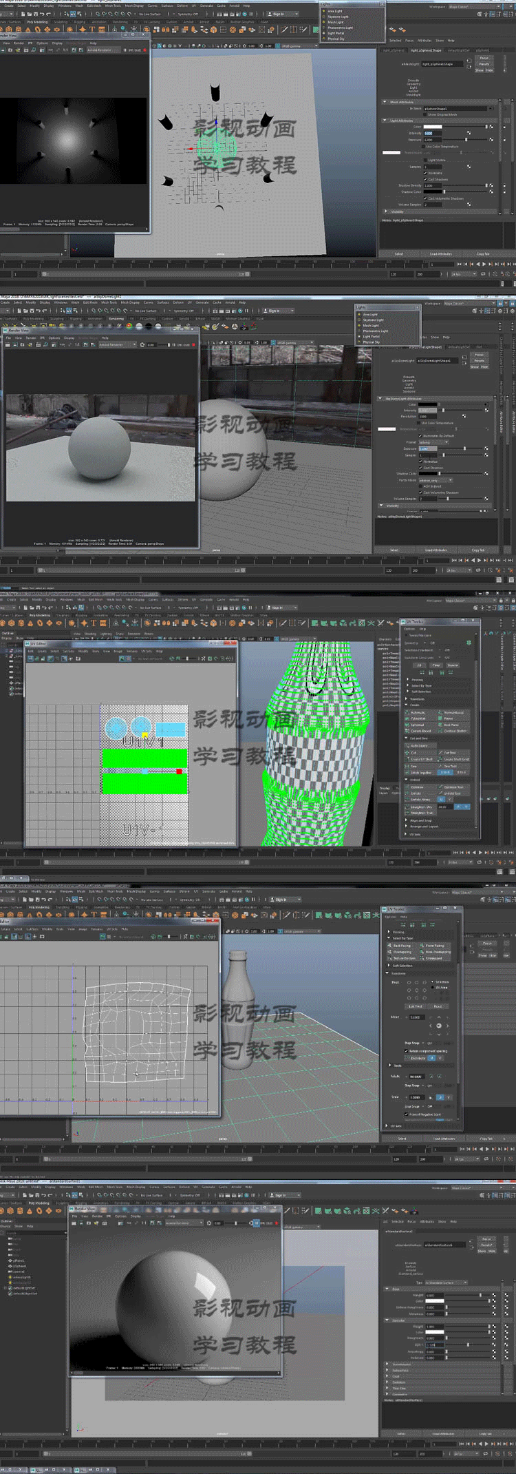Image resolution: width=516 pixels, height=1474 pixels.
Task: Open the Color map checker icon in Light Attributes
Action: [491, 127]
